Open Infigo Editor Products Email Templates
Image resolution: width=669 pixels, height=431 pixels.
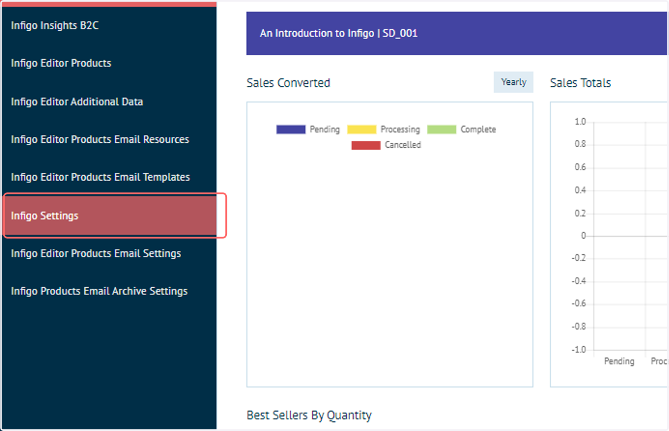[x=100, y=177]
